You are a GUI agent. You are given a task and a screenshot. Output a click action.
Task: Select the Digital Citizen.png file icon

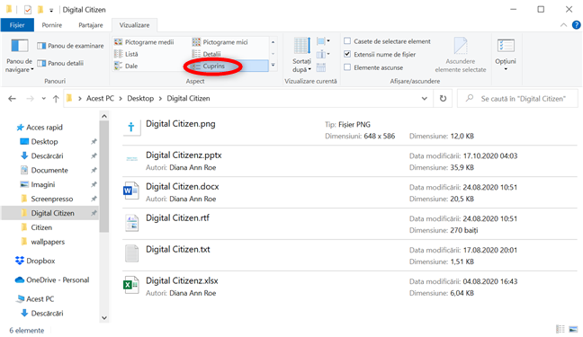point(131,129)
